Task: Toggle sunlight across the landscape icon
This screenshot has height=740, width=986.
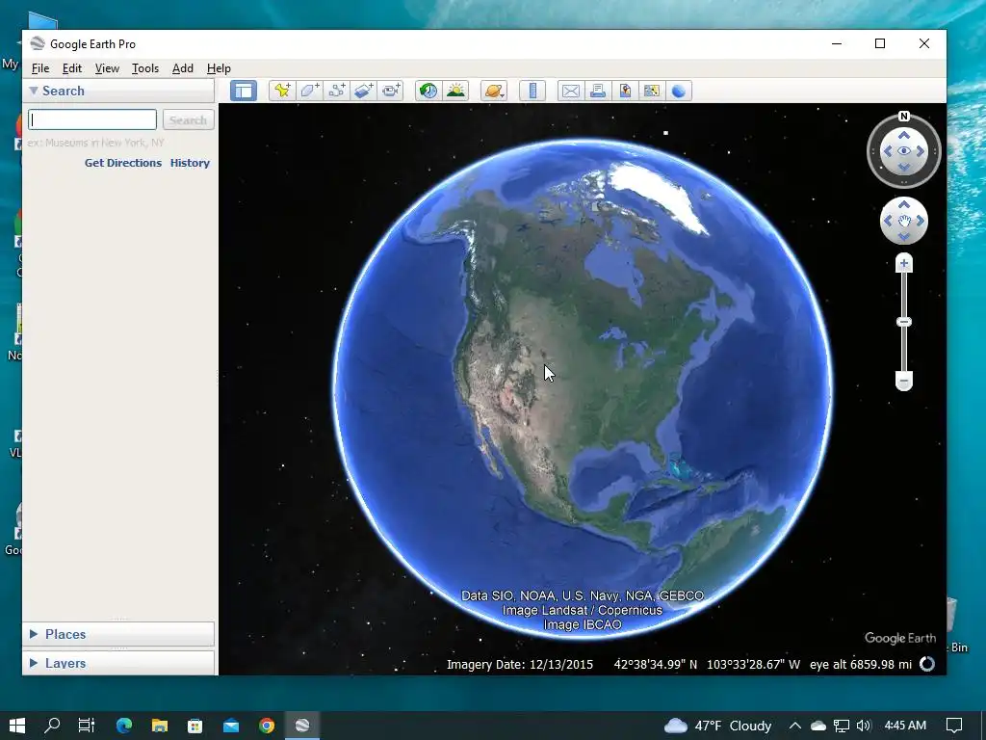Action: pos(455,91)
